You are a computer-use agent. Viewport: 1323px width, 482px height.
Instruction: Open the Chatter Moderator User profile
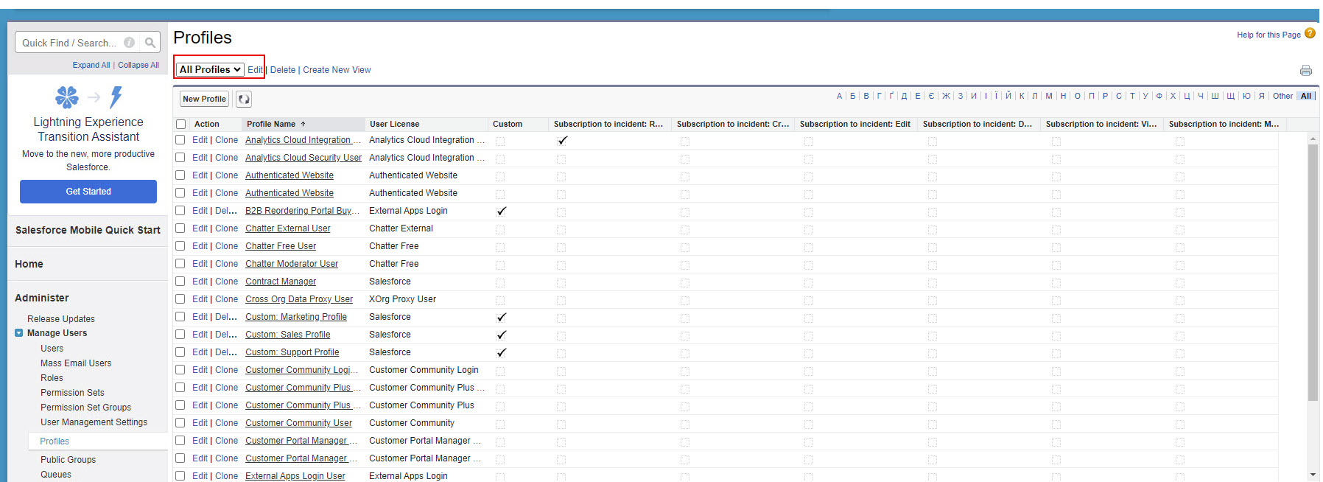tap(292, 264)
